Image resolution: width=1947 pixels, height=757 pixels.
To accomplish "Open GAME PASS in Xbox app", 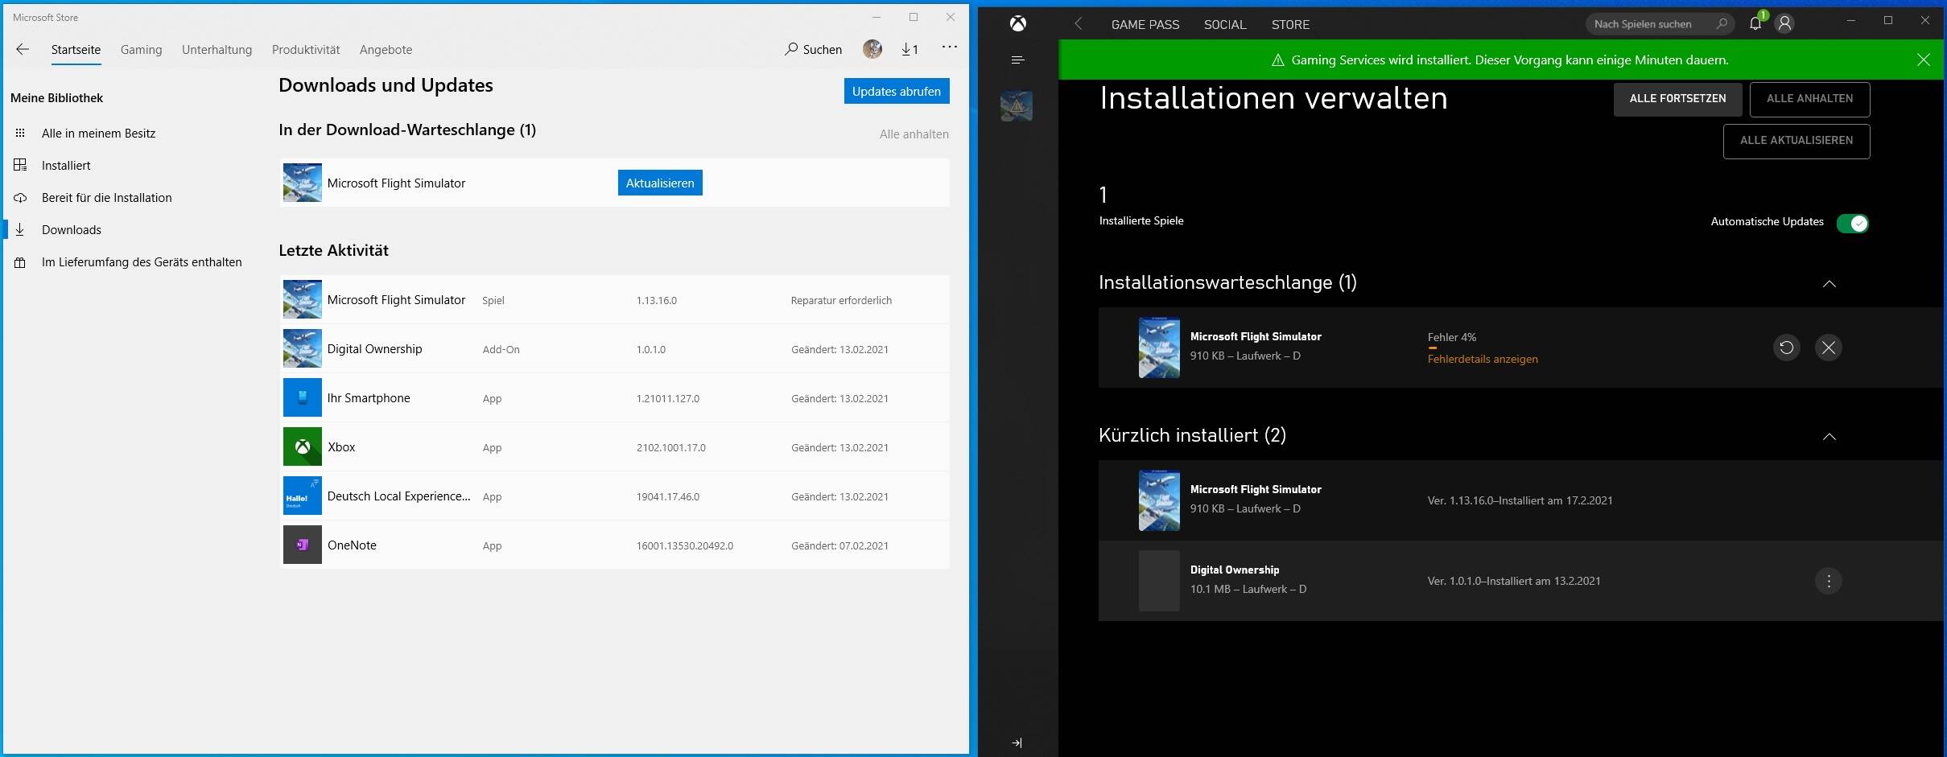I will click(1145, 25).
